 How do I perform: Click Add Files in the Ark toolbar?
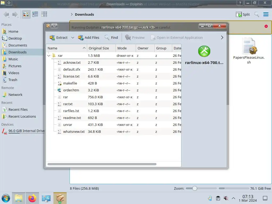(88, 37)
